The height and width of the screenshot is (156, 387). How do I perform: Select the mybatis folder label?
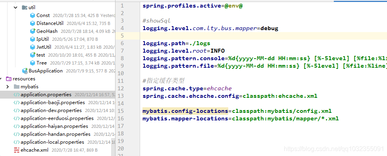tap(30, 87)
